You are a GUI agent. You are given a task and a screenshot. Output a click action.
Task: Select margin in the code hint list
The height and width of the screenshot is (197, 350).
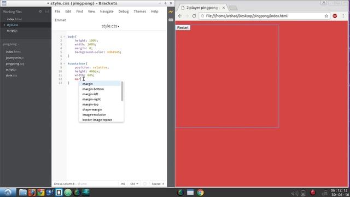(100, 84)
